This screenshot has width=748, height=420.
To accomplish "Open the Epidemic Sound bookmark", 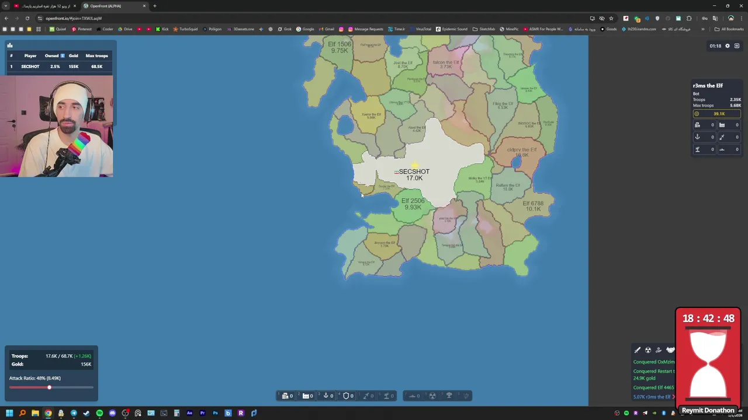I will (451, 29).
